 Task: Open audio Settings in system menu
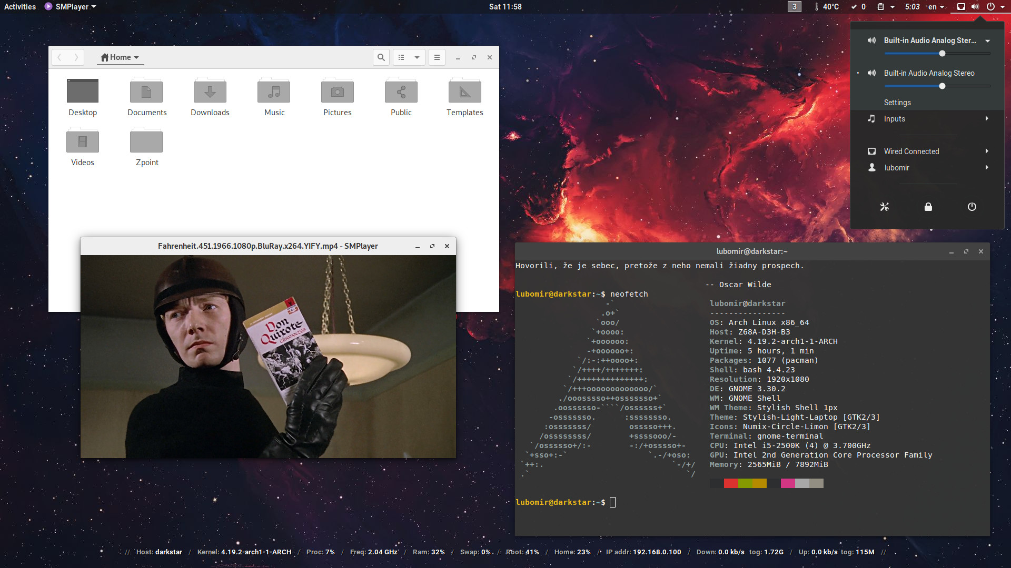897,103
